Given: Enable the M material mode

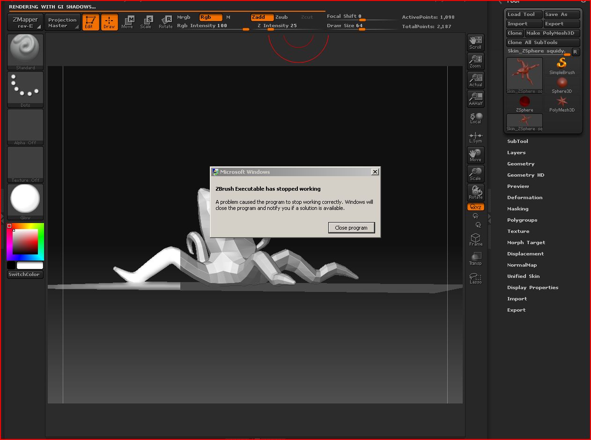Looking at the screenshot, I should 228,17.
